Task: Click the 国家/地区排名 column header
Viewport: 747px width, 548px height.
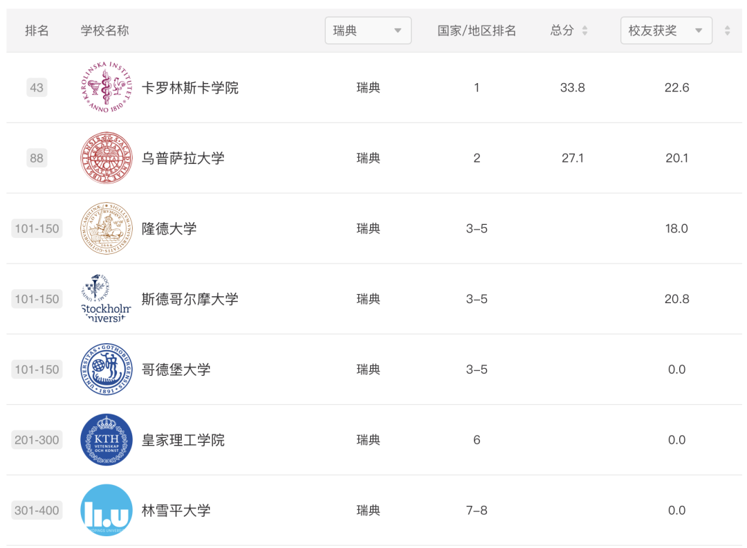Action: [x=477, y=30]
